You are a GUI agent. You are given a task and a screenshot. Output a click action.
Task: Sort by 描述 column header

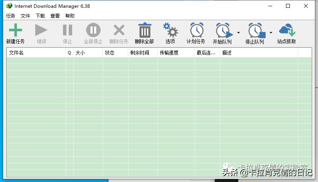click(x=259, y=53)
